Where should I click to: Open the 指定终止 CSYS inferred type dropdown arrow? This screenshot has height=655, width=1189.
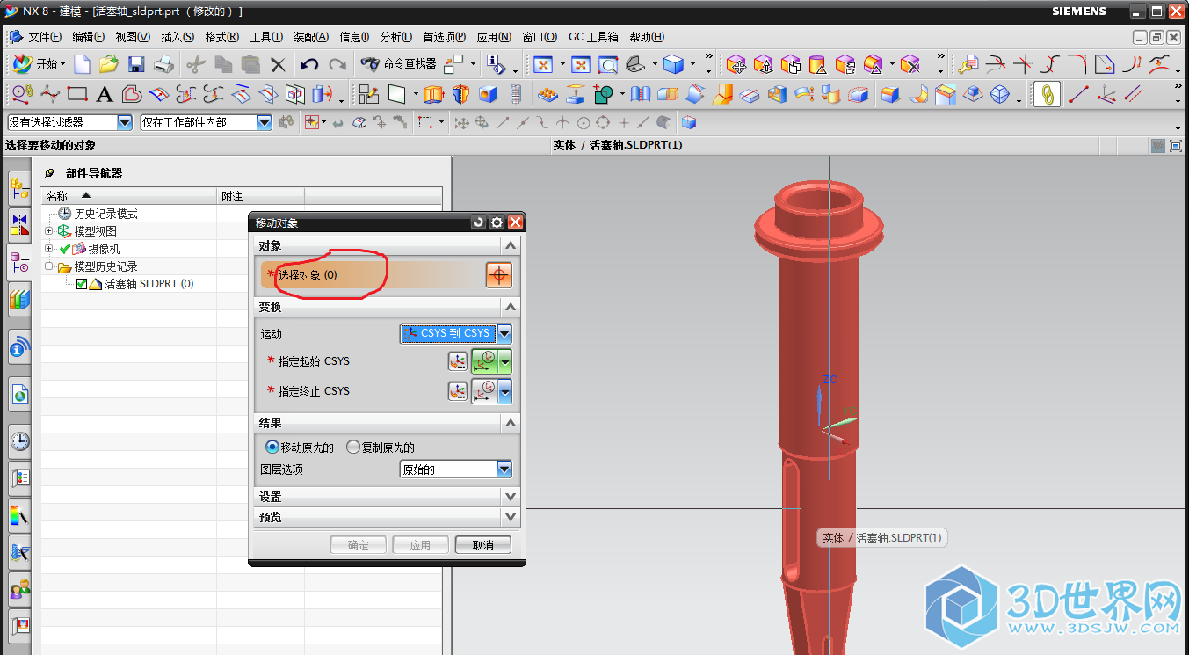tap(504, 391)
